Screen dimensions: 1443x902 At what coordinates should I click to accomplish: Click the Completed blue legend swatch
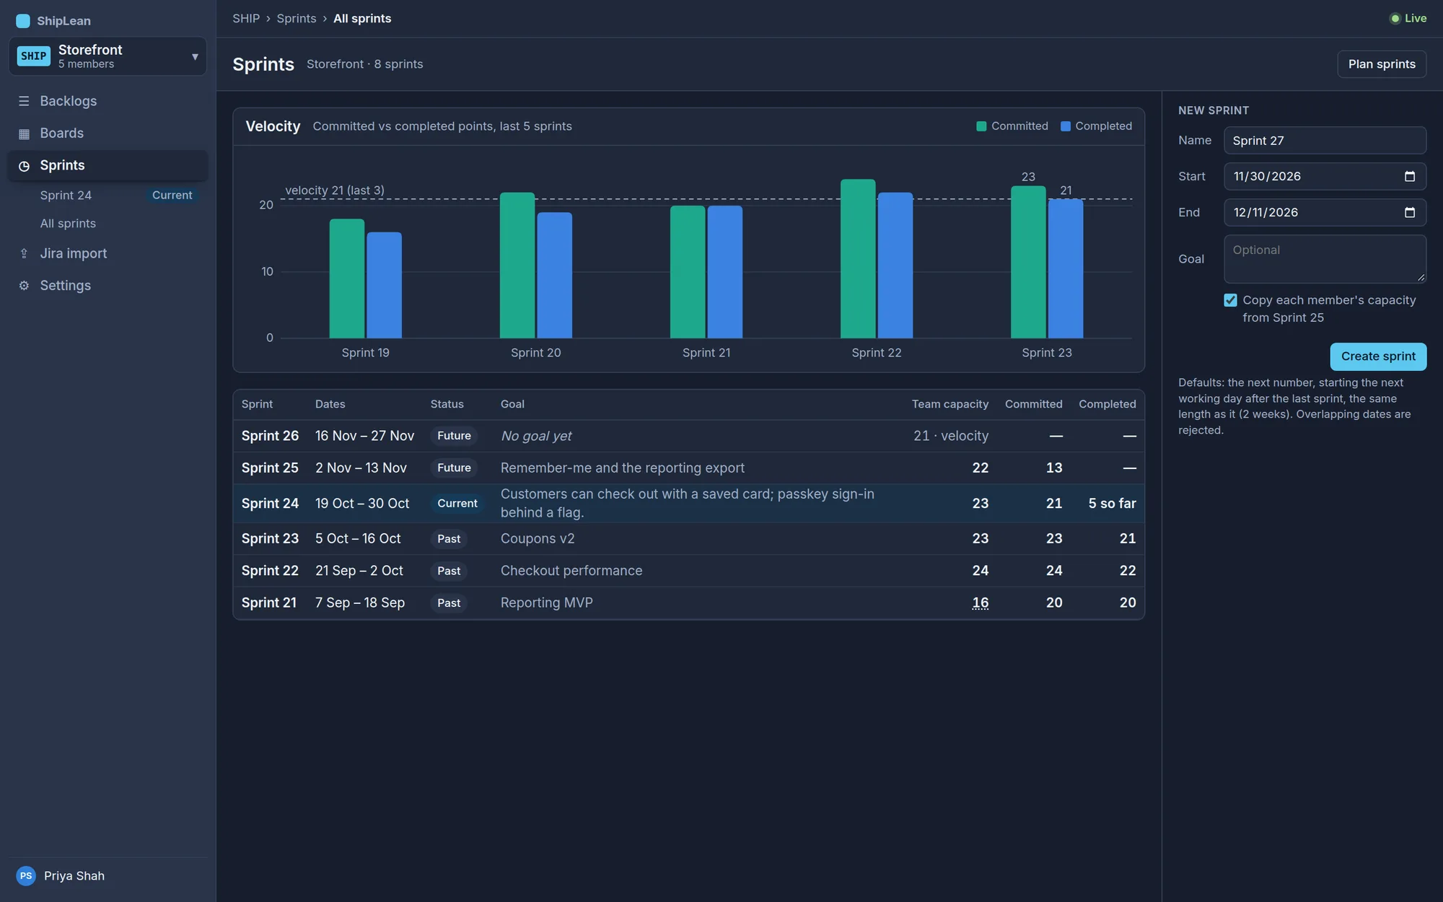1066,126
